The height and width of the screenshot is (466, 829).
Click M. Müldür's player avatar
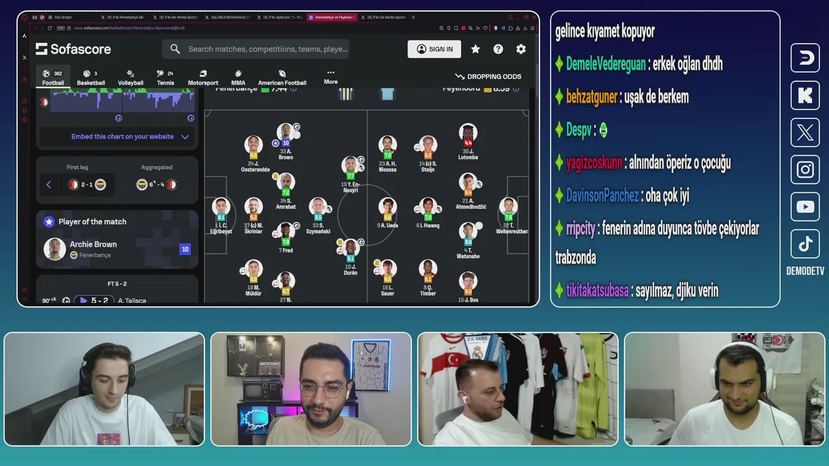click(253, 269)
